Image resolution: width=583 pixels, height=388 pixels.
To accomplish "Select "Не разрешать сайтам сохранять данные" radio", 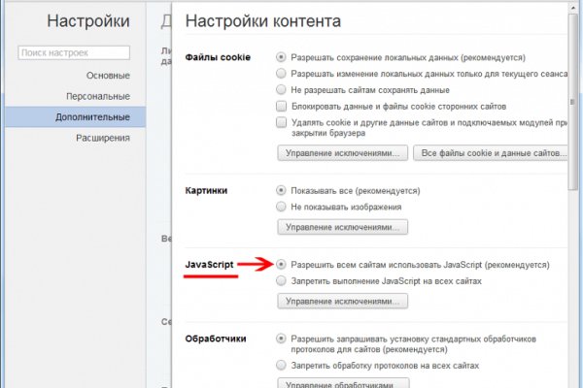I will 282,89.
